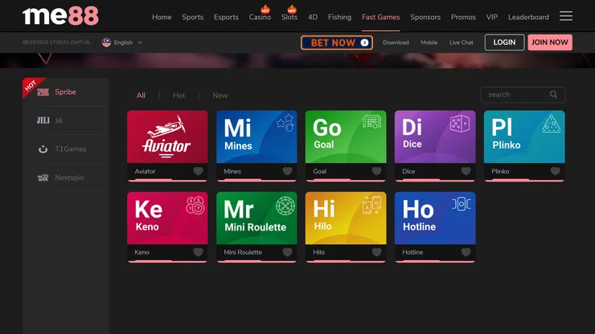Open the Sports menu item

coord(192,17)
